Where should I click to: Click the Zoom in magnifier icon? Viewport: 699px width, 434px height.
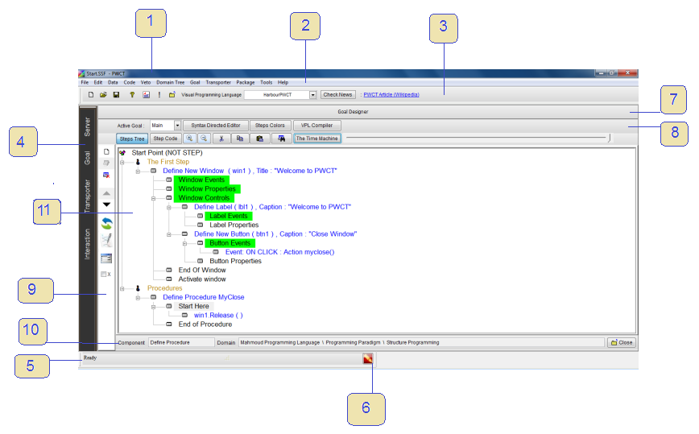click(x=188, y=138)
